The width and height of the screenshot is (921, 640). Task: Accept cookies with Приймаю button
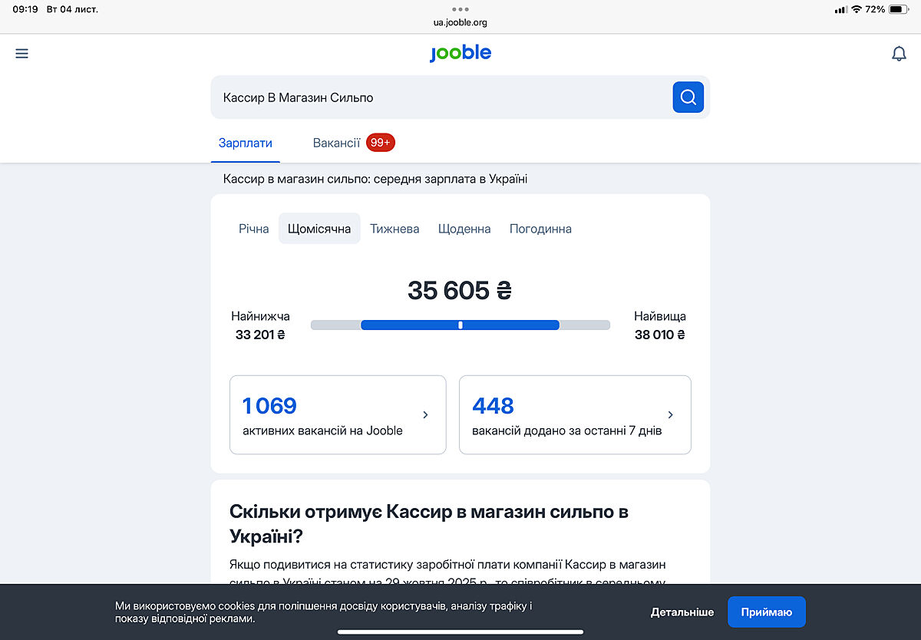point(766,612)
